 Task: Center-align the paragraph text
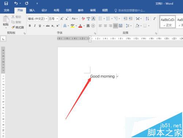[105, 26]
